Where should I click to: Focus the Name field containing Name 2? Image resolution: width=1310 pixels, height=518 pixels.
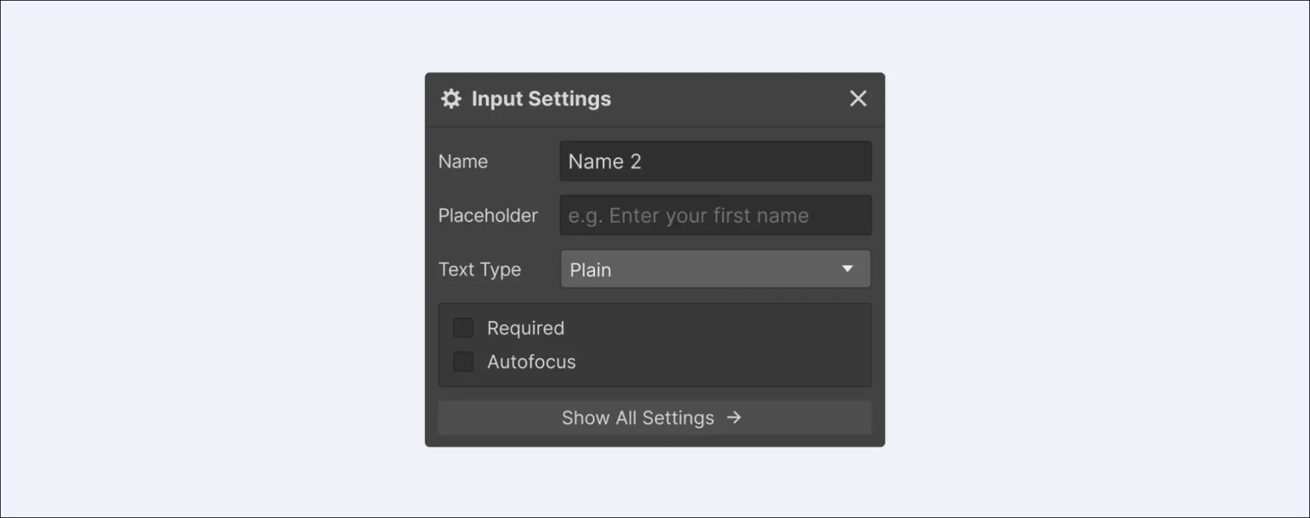point(715,162)
